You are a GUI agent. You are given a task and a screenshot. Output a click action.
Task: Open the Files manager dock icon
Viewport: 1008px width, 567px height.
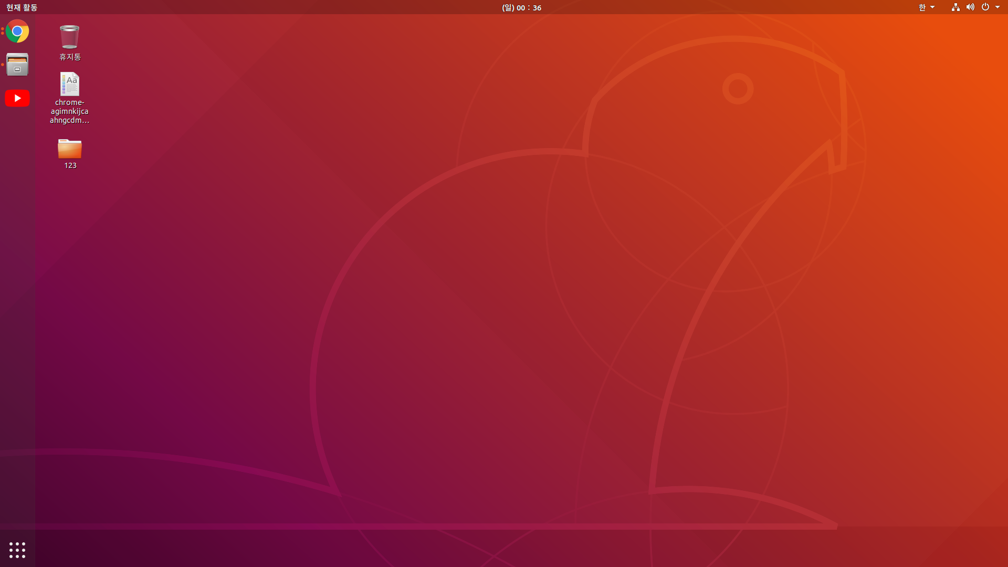(17, 65)
